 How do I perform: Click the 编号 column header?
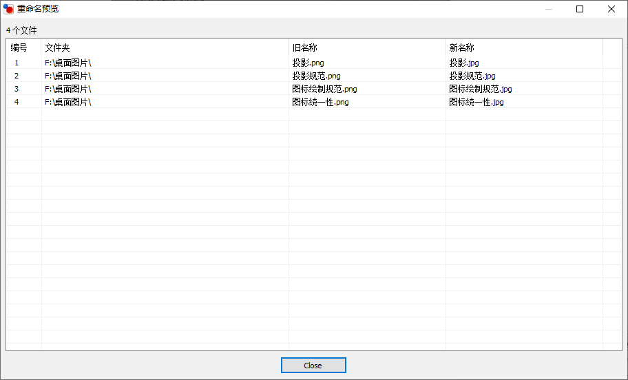23,47
